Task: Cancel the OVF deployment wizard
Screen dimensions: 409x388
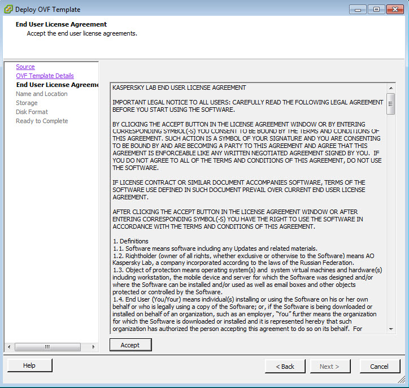Action: pos(379,366)
